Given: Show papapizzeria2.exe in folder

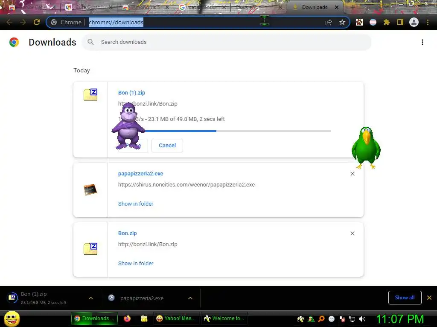Looking at the screenshot, I should click(x=136, y=204).
